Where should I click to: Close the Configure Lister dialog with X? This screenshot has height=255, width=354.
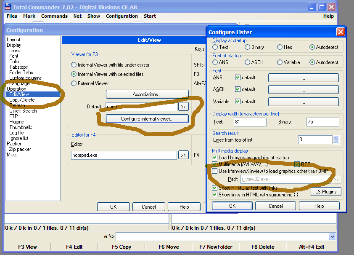click(x=341, y=32)
